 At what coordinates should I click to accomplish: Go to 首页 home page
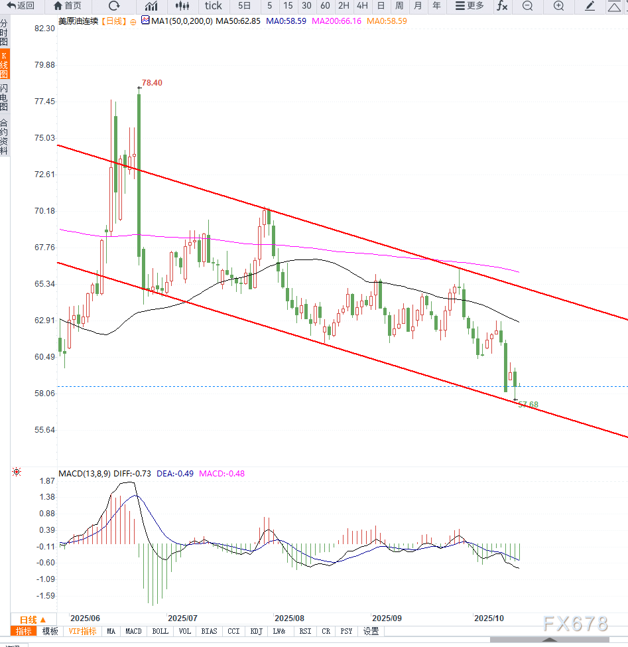68,6
